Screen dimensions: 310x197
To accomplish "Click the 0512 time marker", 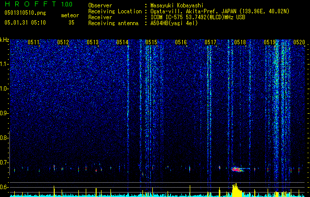I will tap(63, 42).
